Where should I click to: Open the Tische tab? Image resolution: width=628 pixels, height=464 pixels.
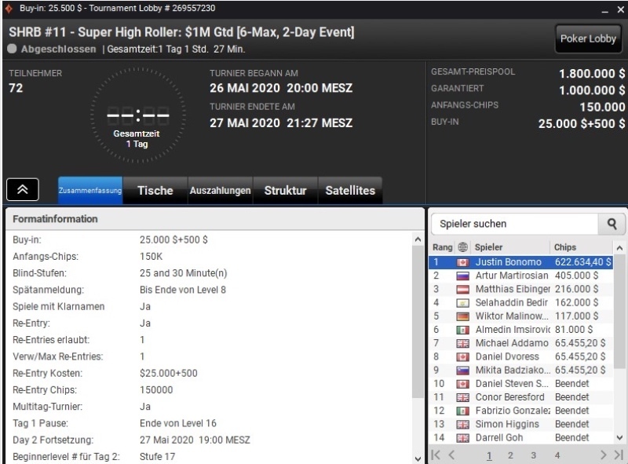155,191
